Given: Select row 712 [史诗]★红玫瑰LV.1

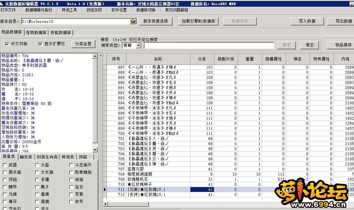Looking at the screenshot, I should 228,195.
